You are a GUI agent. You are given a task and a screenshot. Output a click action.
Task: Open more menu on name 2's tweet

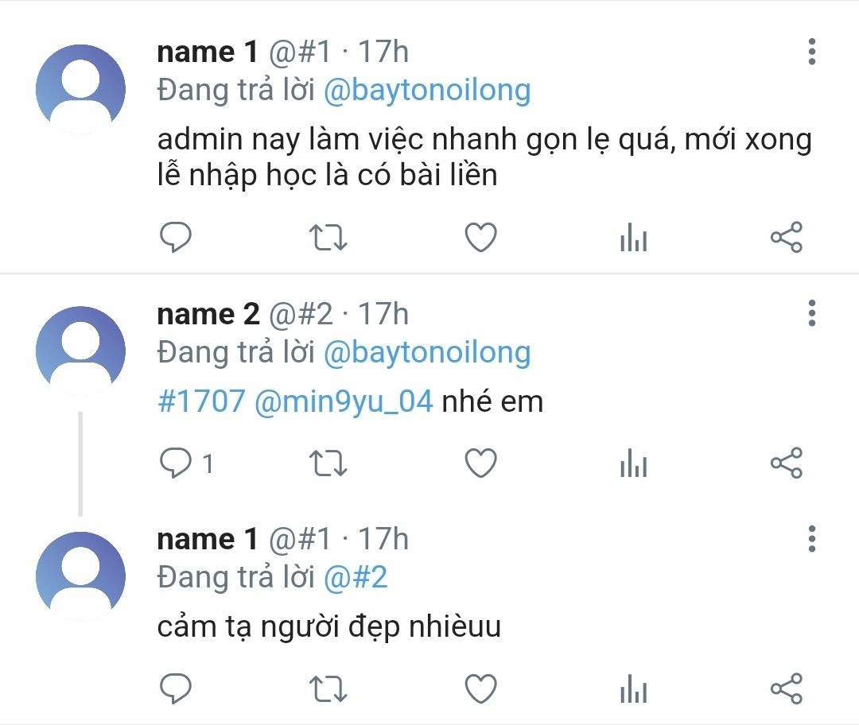tap(812, 313)
